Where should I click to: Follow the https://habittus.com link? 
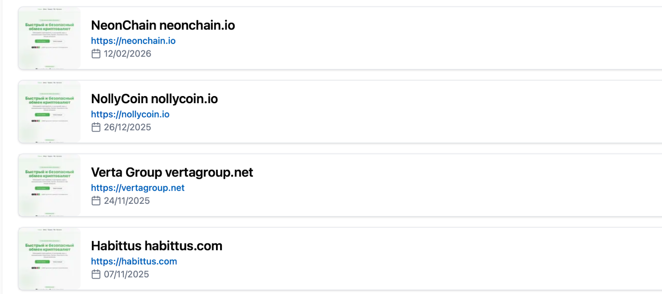coord(134,261)
